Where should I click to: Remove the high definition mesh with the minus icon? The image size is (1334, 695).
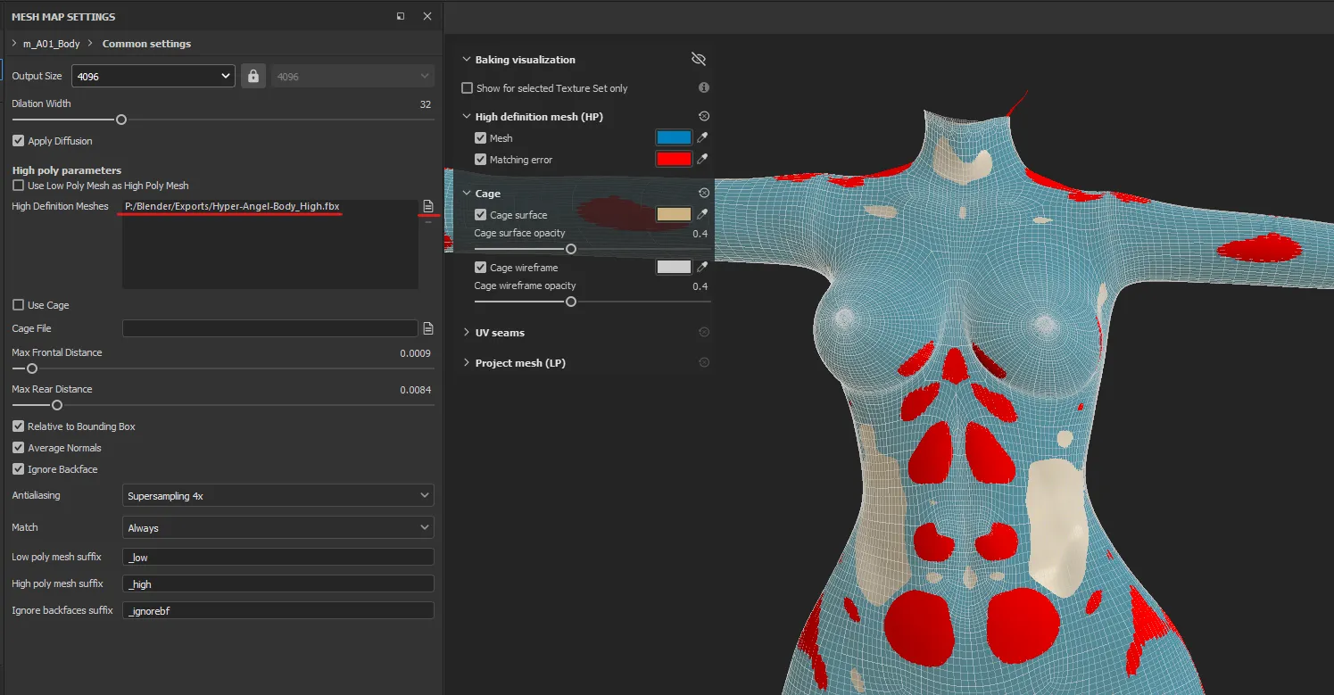(428, 222)
